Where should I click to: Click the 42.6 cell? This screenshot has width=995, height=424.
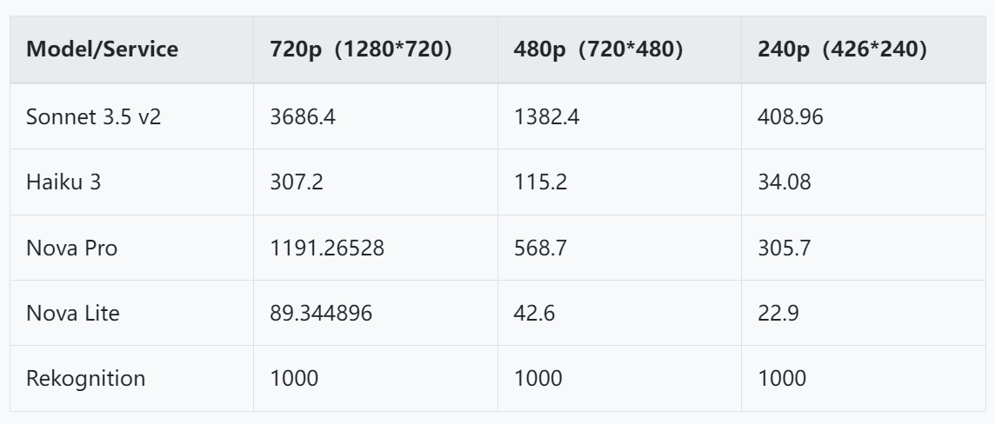[534, 313]
